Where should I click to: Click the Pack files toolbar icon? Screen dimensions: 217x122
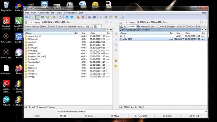[x=78, y=17]
